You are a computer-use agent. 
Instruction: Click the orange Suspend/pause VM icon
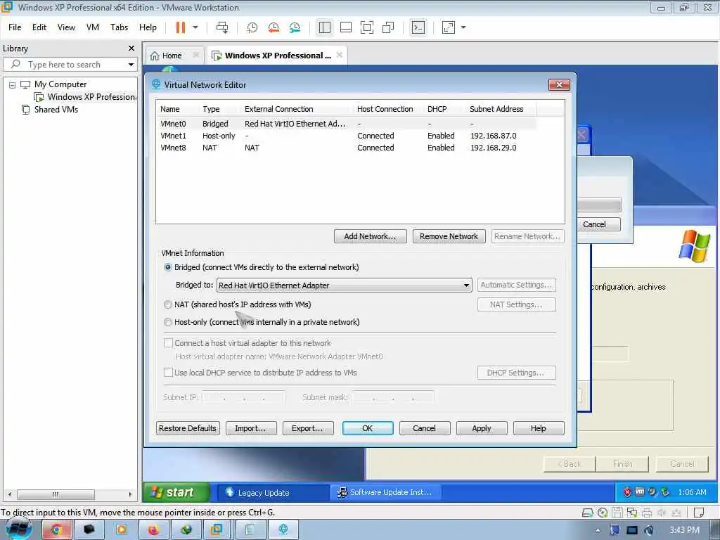pyautogui.click(x=181, y=27)
